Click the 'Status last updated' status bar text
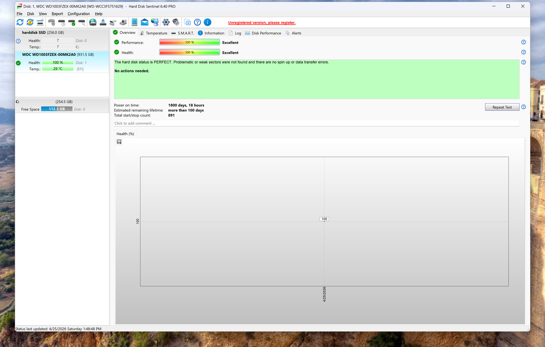This screenshot has height=347, width=545. (x=58, y=329)
